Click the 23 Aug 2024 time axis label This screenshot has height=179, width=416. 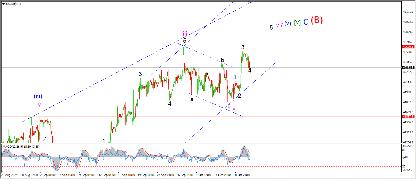(10, 175)
